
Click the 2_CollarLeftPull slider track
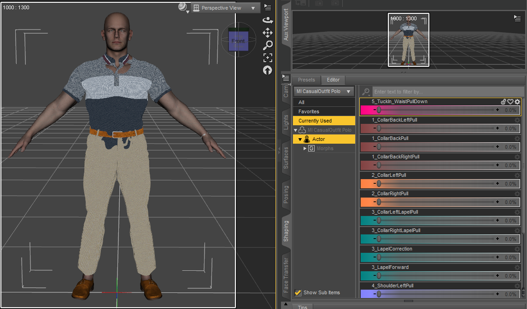[x=435, y=184]
